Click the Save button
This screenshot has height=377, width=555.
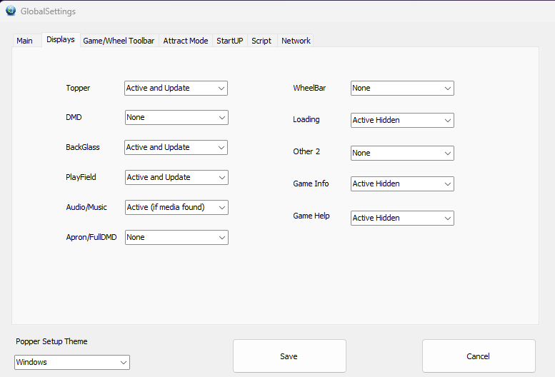289,356
